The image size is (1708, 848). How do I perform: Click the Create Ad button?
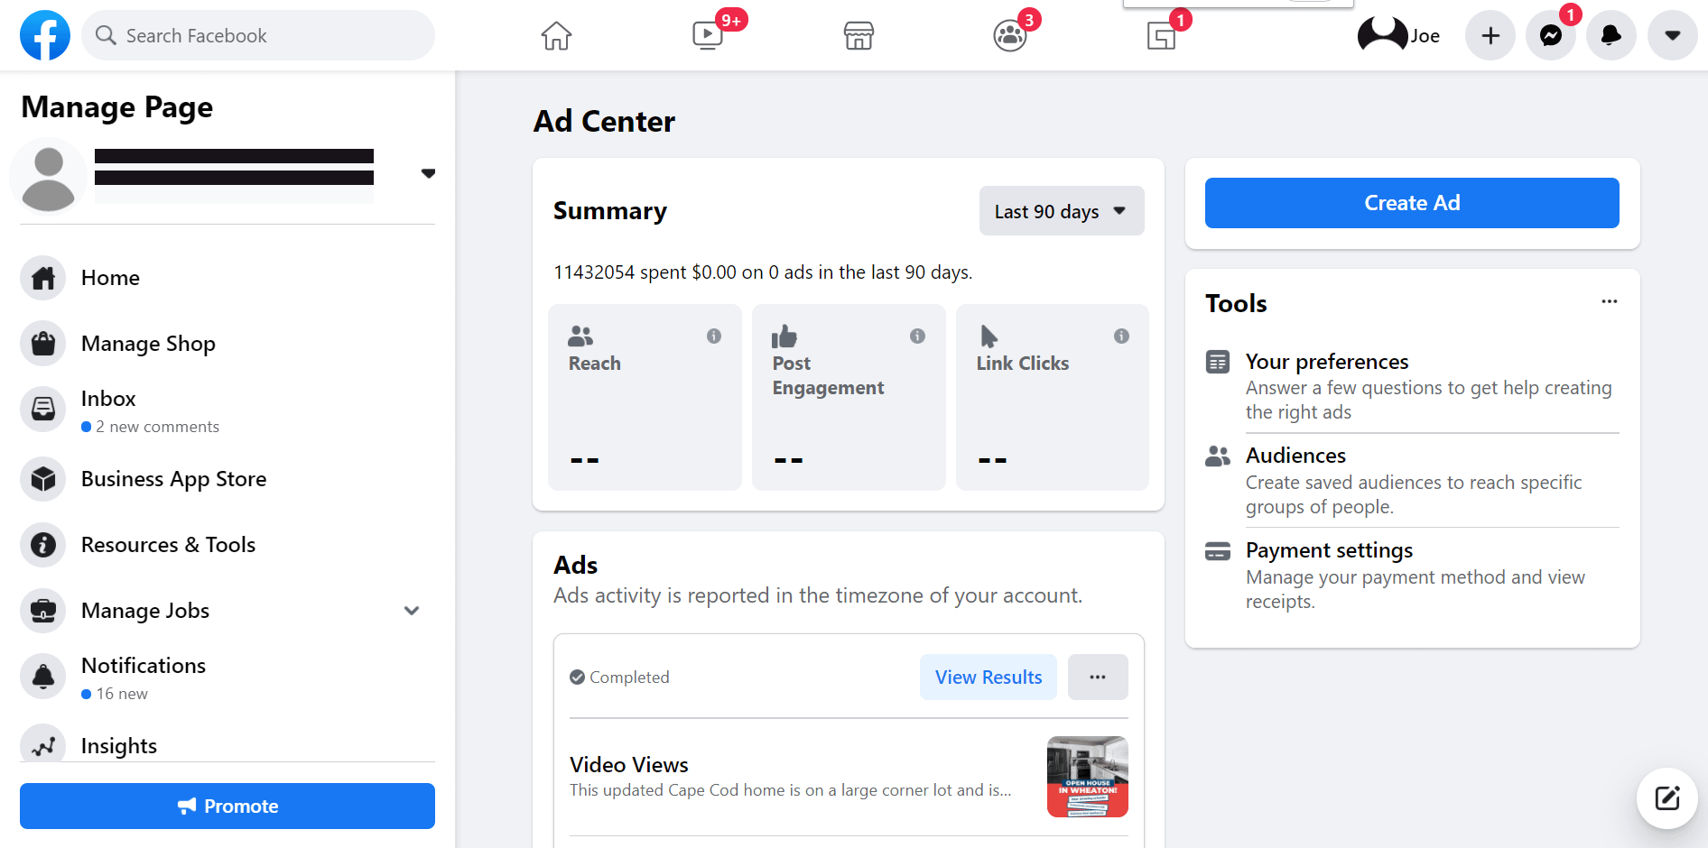coord(1411,202)
